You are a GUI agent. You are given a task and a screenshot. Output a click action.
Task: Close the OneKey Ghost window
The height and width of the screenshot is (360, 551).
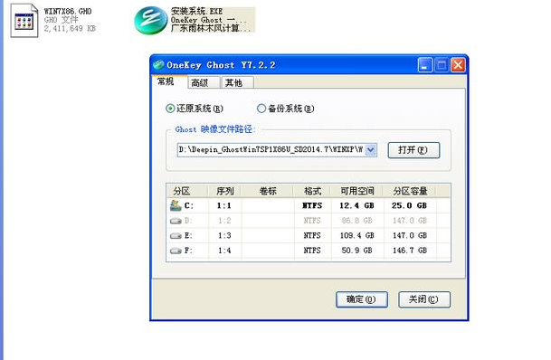[x=458, y=65]
